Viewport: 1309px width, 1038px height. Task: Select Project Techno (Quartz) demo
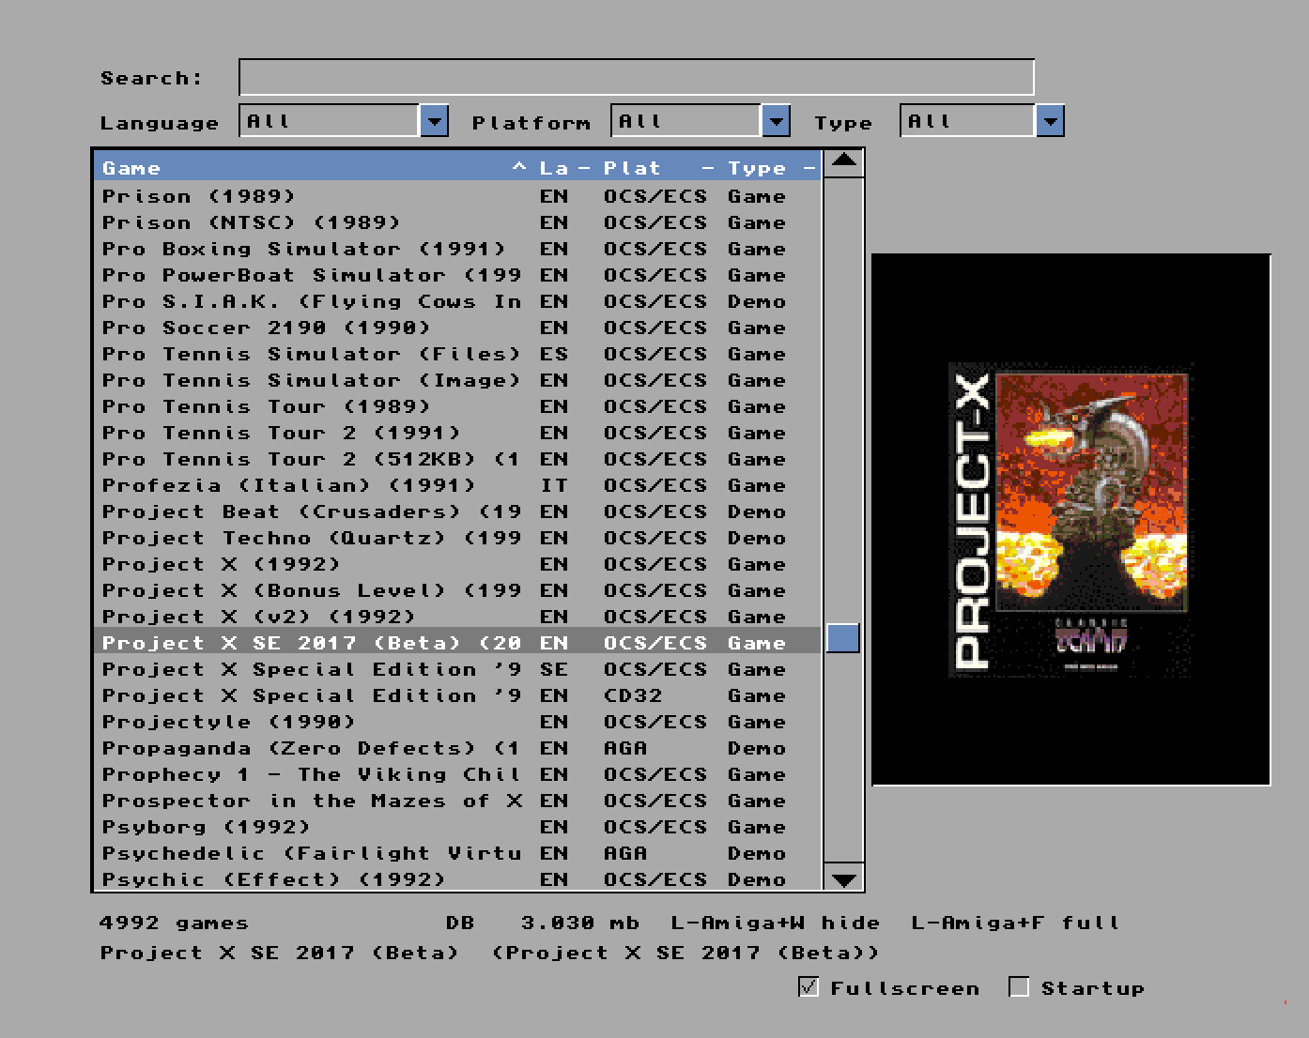click(457, 538)
